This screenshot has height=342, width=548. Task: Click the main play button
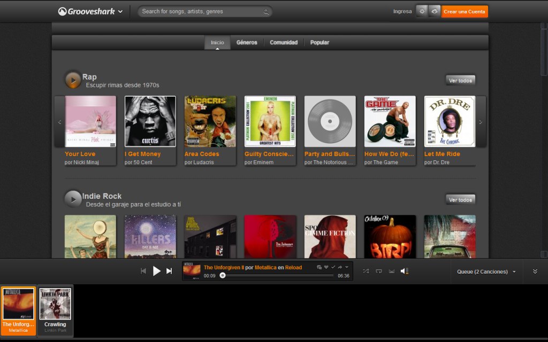pos(157,271)
